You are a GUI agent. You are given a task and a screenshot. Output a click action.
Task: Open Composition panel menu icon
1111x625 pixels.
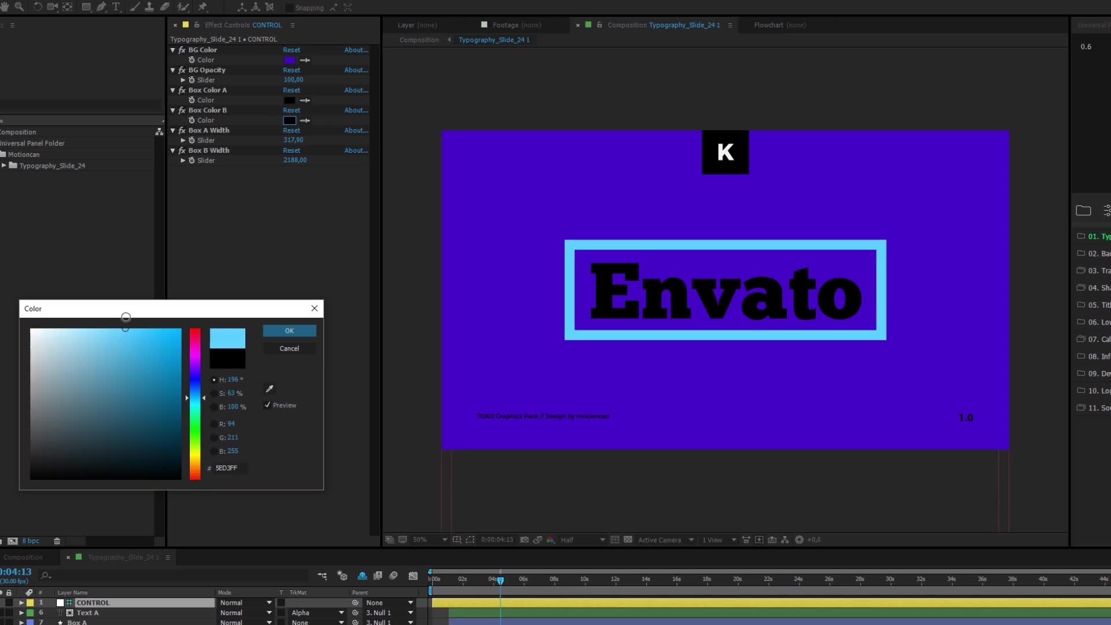click(730, 25)
